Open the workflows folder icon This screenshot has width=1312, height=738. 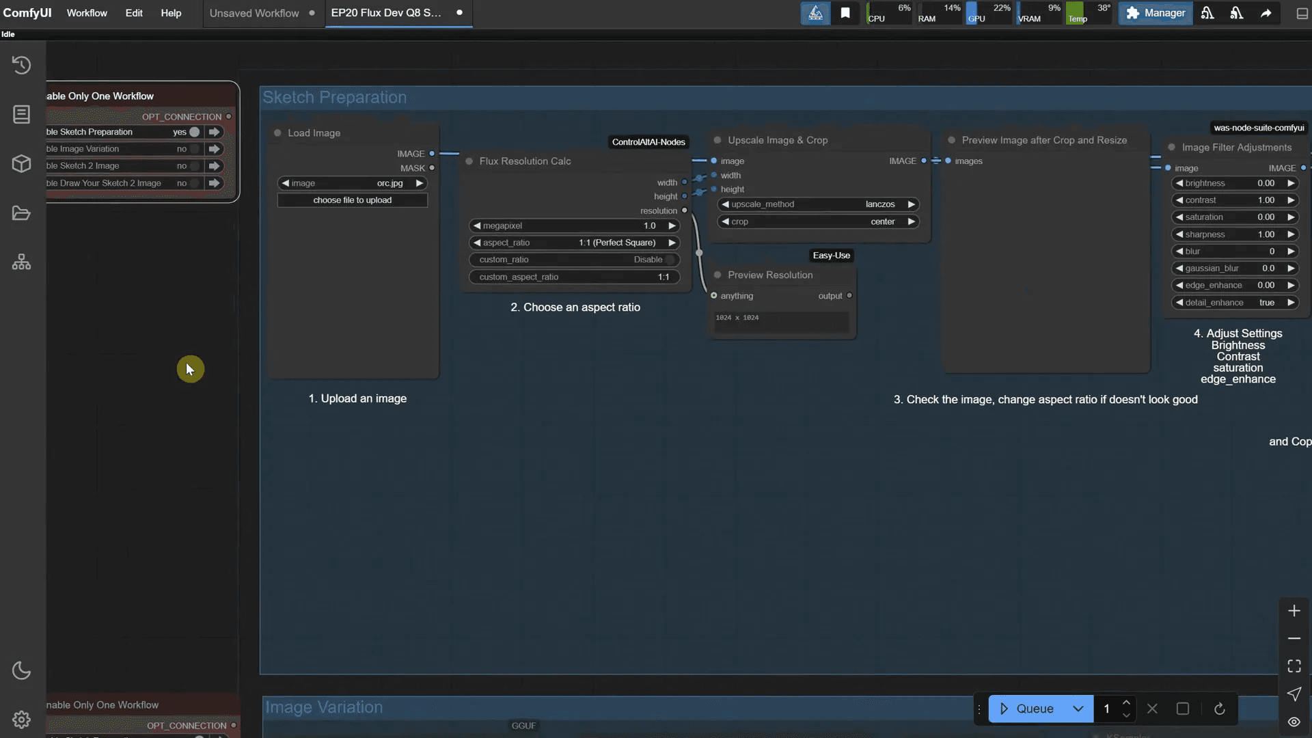click(x=22, y=213)
